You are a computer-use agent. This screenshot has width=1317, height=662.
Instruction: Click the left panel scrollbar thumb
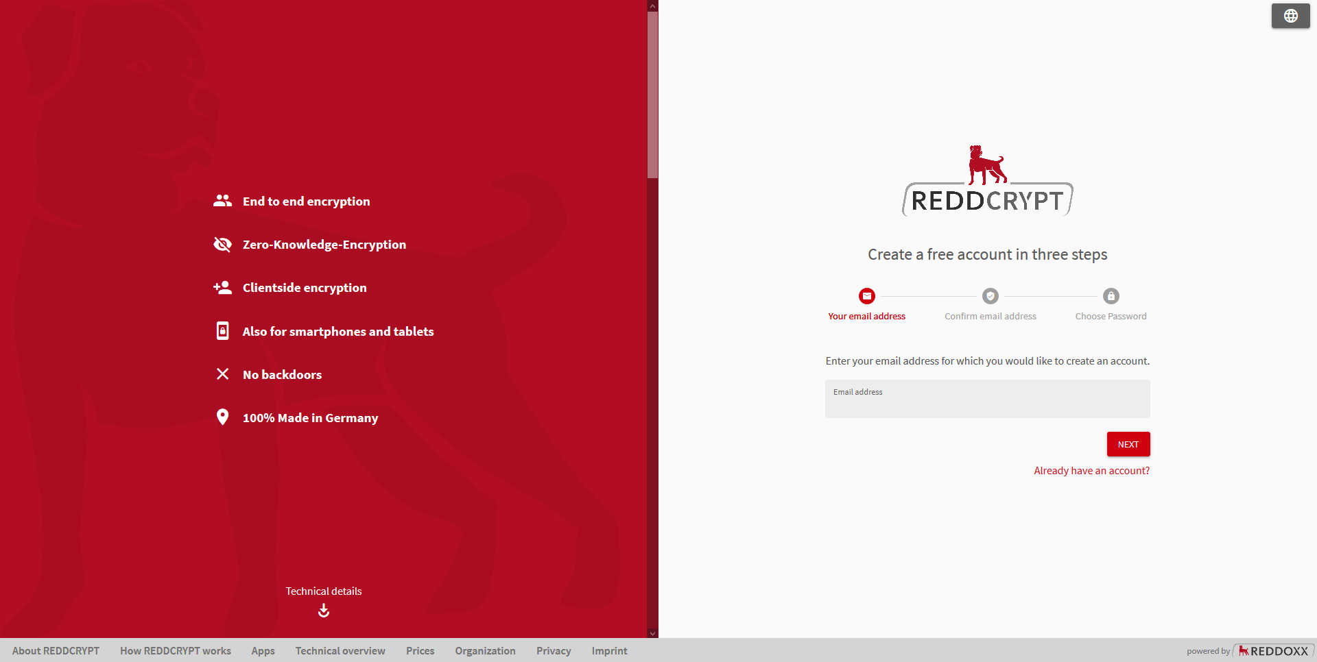[x=652, y=95]
